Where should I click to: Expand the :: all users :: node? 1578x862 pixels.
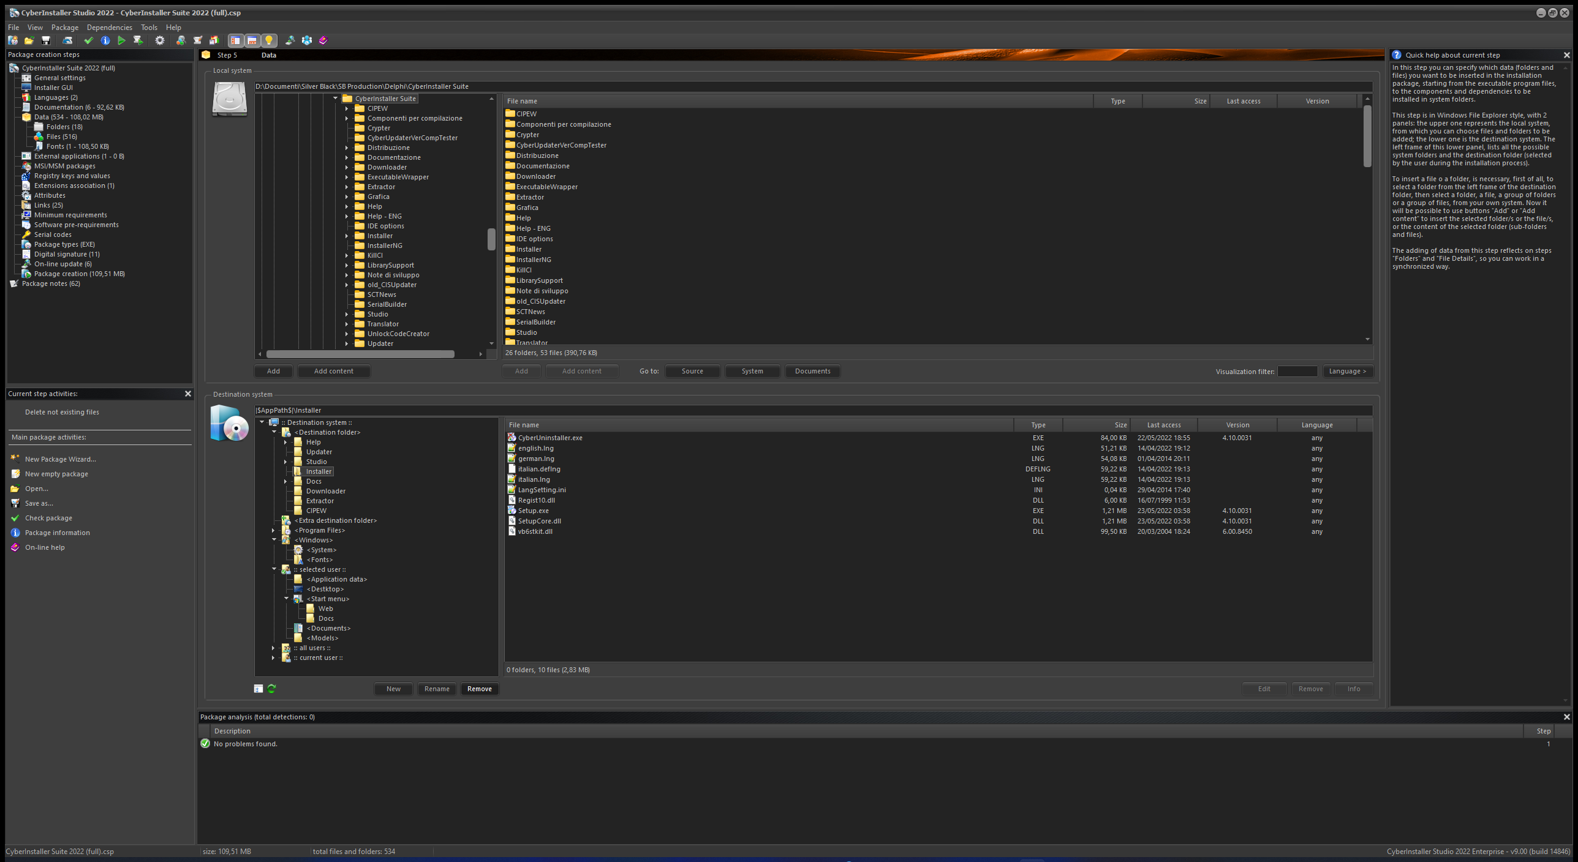click(x=273, y=648)
